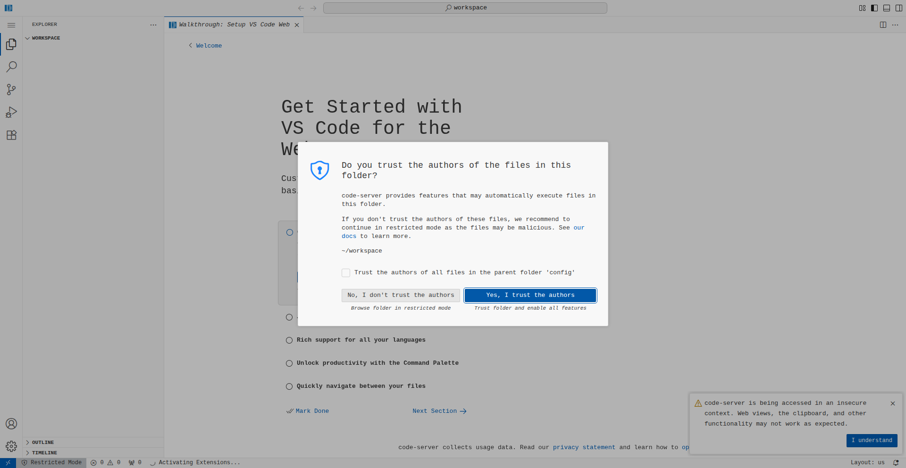Select the Walkthrough: Setup VS Code Web tab

(x=234, y=25)
